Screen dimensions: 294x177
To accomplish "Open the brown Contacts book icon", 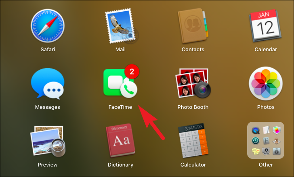I will click(193, 26).
